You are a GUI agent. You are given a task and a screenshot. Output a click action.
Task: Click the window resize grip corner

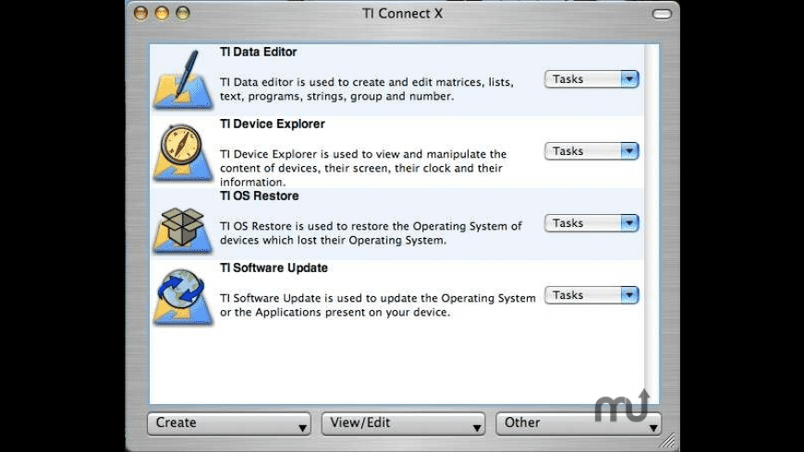pos(667,439)
